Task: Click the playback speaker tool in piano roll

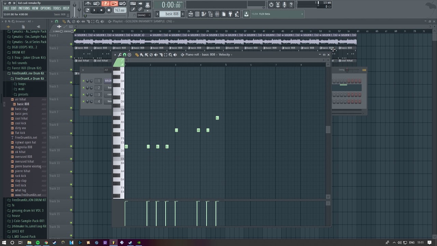Action: [x=175, y=55]
